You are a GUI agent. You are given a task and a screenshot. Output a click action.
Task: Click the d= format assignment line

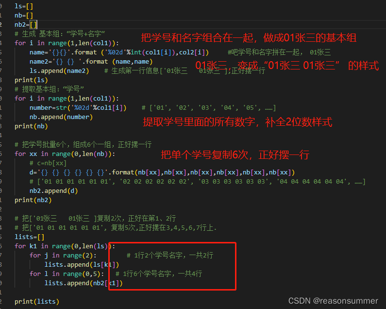[x=162, y=172]
